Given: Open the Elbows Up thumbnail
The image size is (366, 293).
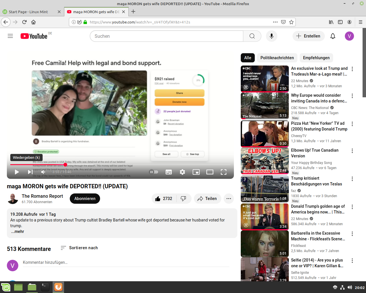Looking at the screenshot, I should 265,161.
